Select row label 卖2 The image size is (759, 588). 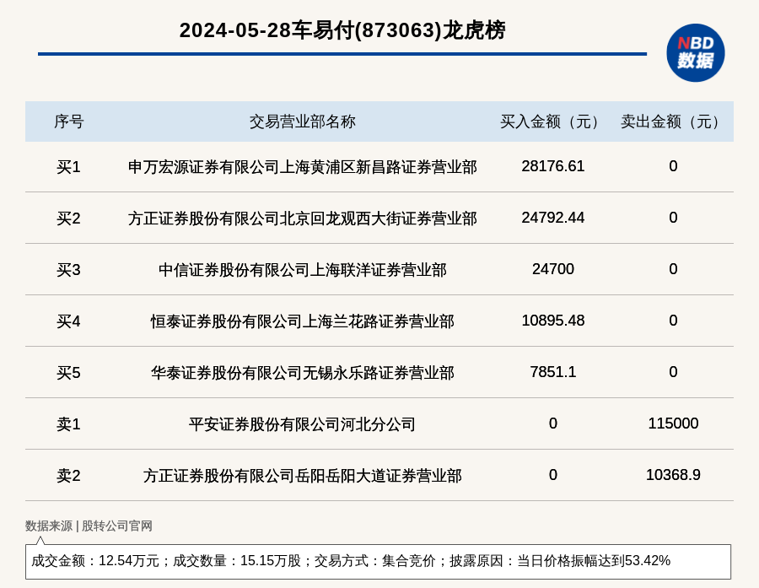click(x=69, y=476)
